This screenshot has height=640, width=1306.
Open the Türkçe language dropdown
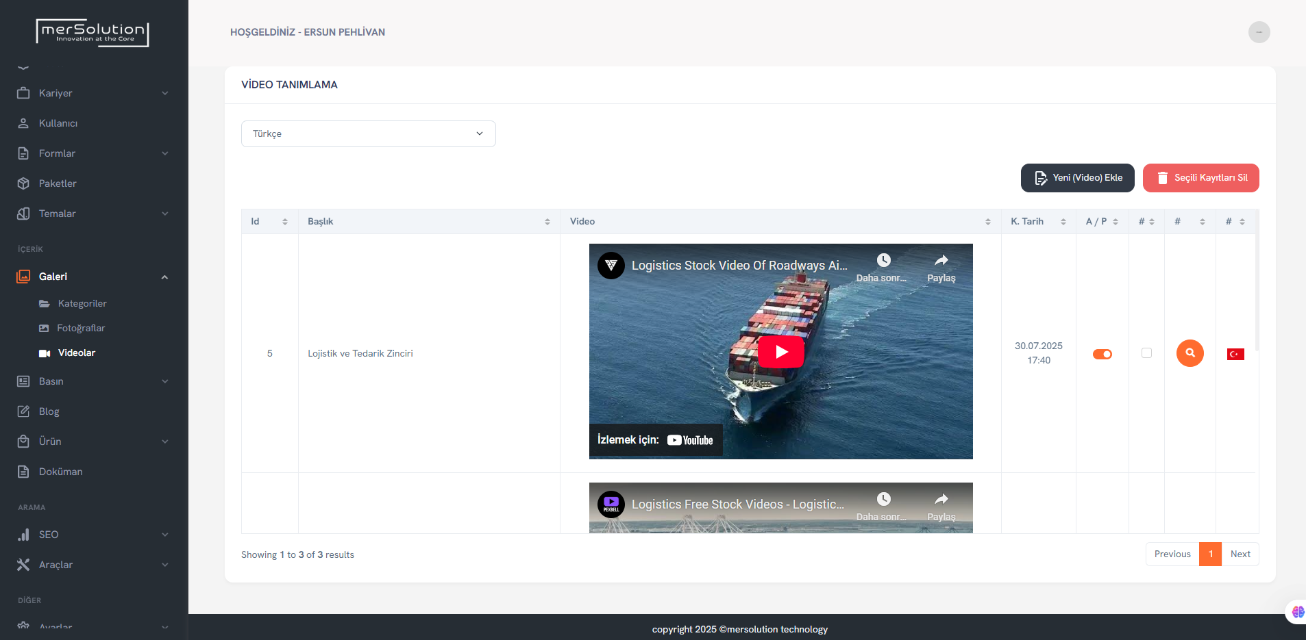368,133
